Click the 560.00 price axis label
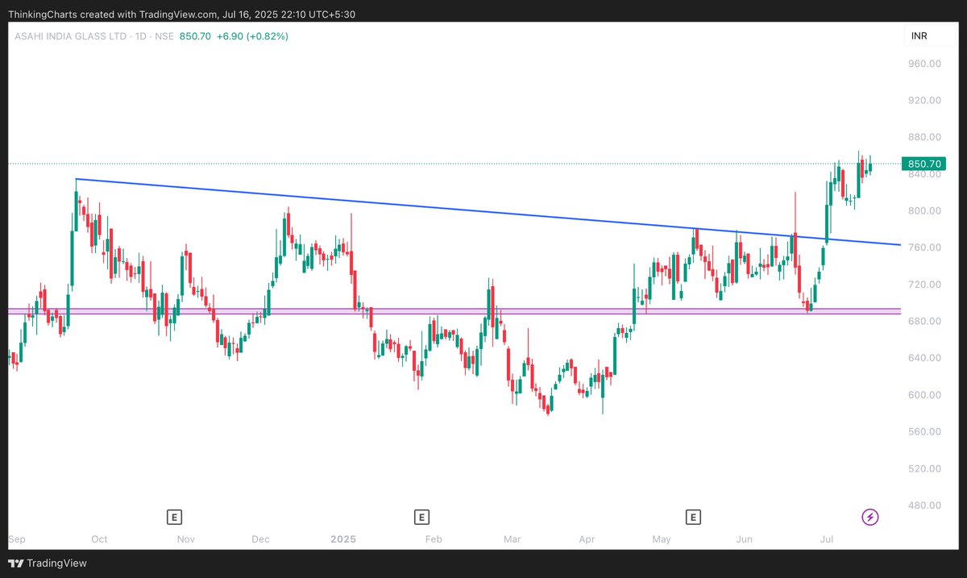The image size is (967, 578). (924, 432)
